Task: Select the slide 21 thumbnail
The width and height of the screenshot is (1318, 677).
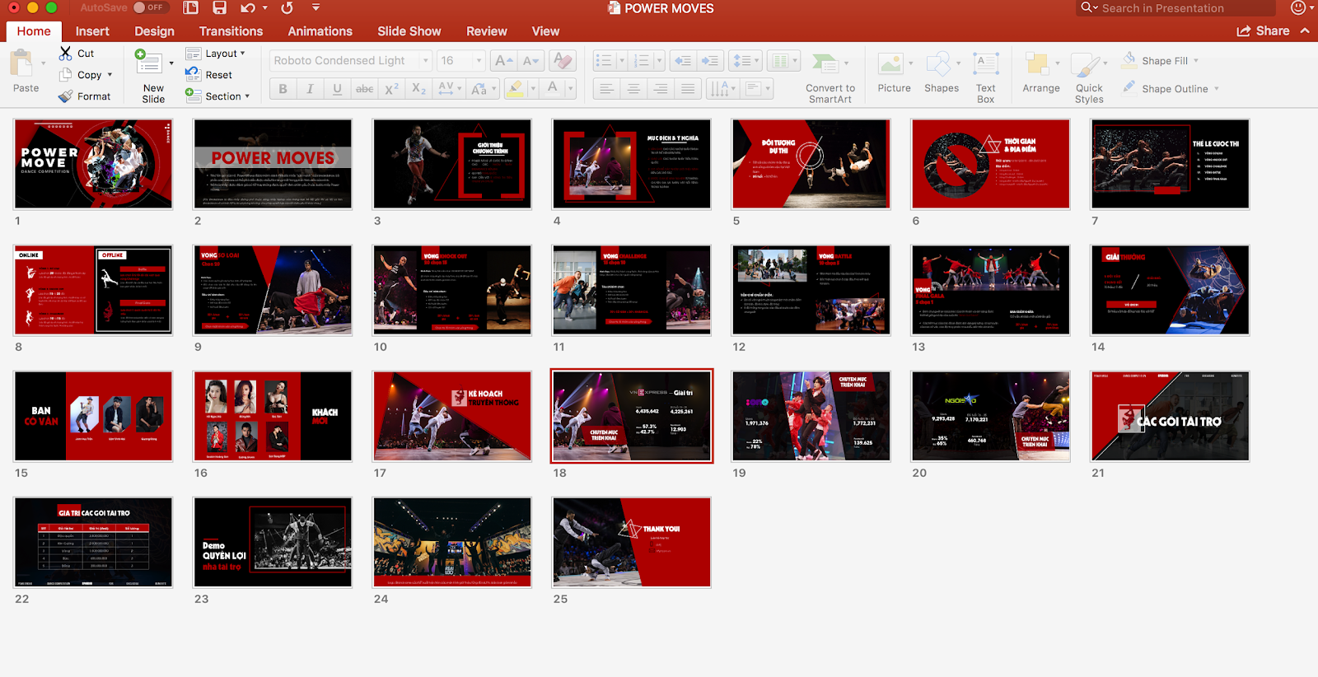Action: click(1170, 416)
